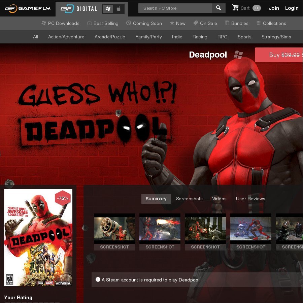The height and width of the screenshot is (303, 303).
Task: Open the second screenshot with gunfire
Action: click(160, 232)
